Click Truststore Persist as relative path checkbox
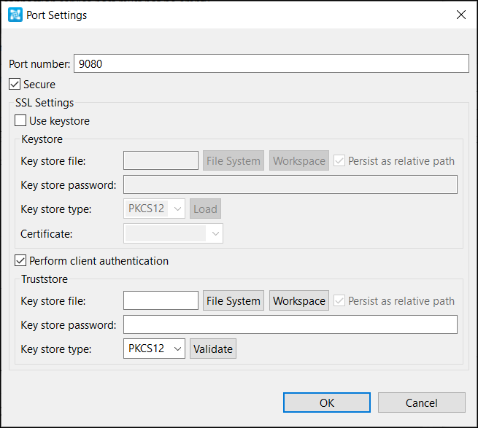This screenshot has width=478, height=428. coord(339,300)
